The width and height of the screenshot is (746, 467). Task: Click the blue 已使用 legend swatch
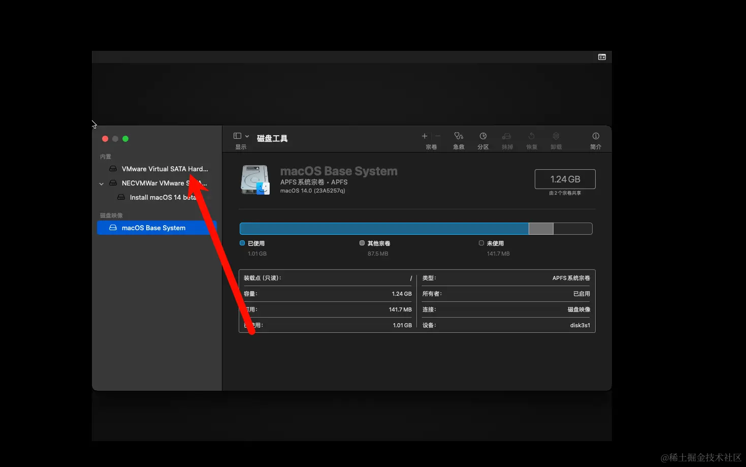pos(242,243)
